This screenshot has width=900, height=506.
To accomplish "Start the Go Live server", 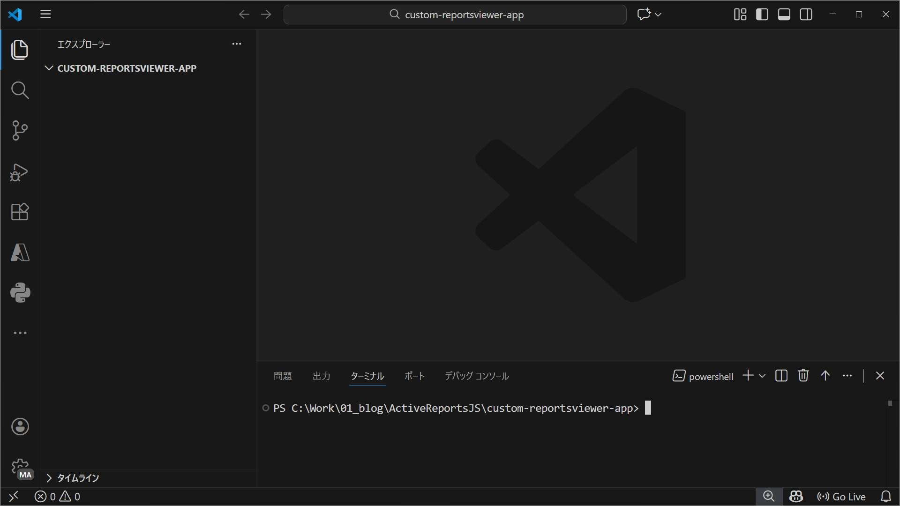I will (841, 496).
